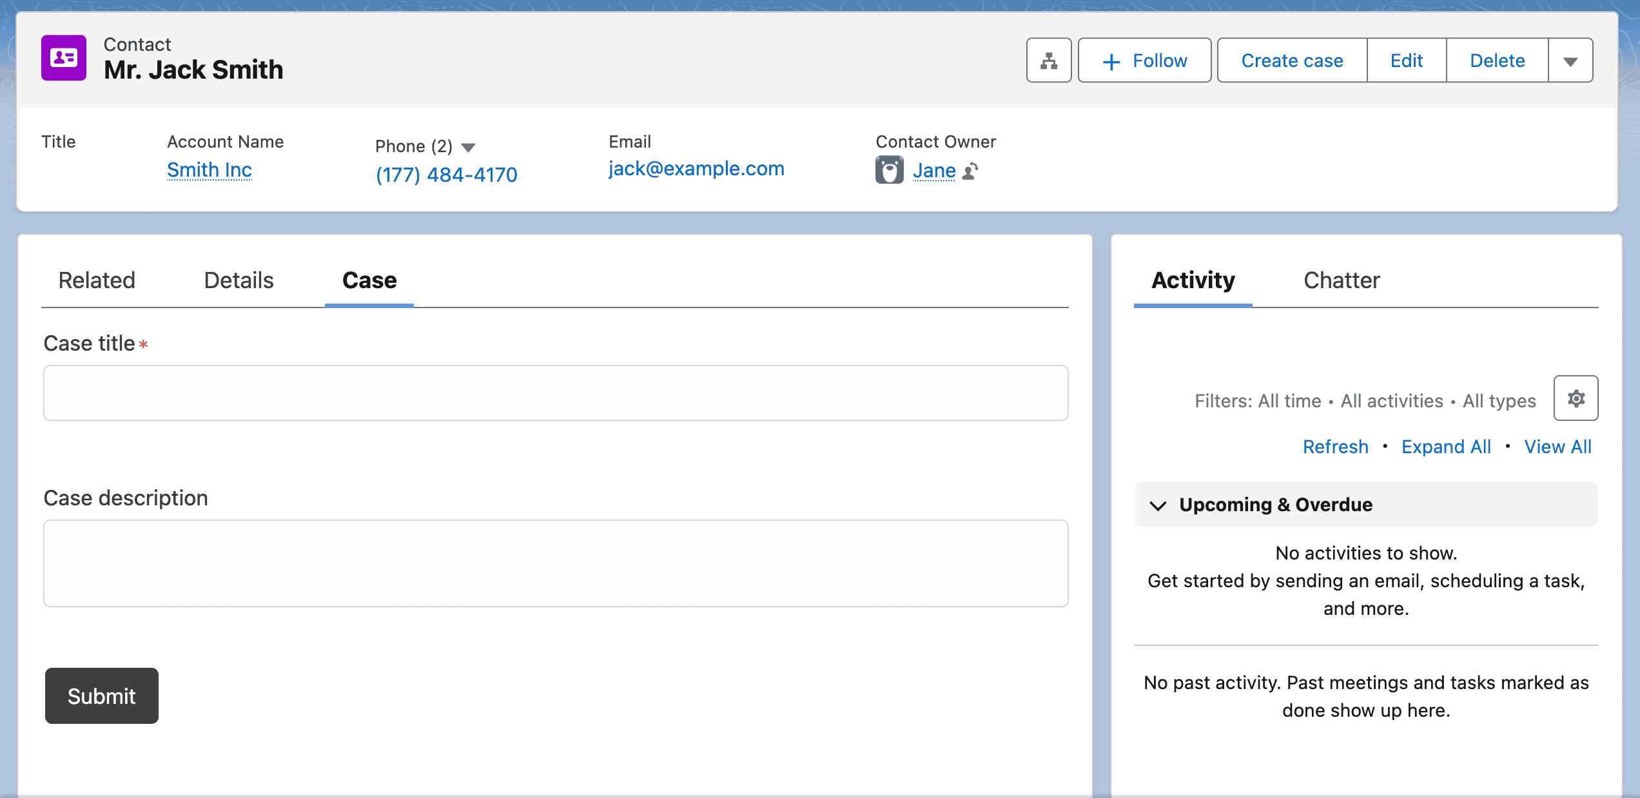Click the plus icon on Follow

click(1110, 60)
